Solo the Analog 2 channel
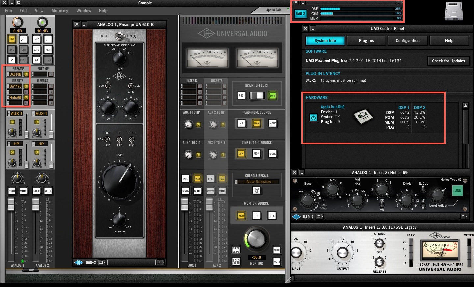The image size is (474, 287). (37, 191)
